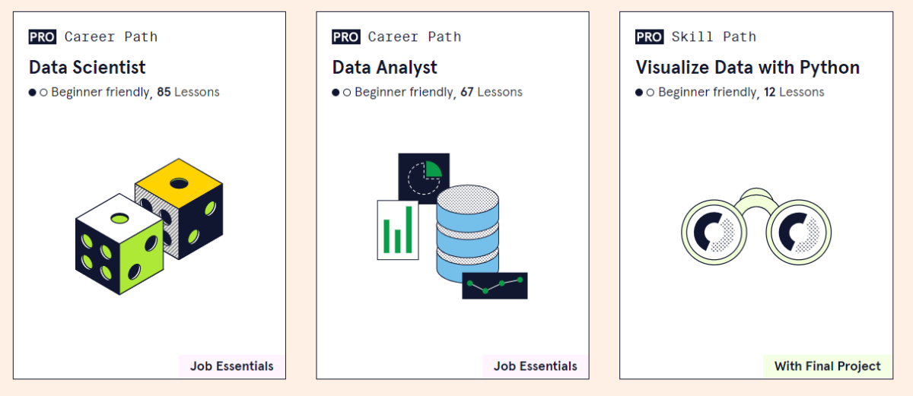
Task: Click the PRO badge on Data Scientist card
Action: point(43,36)
